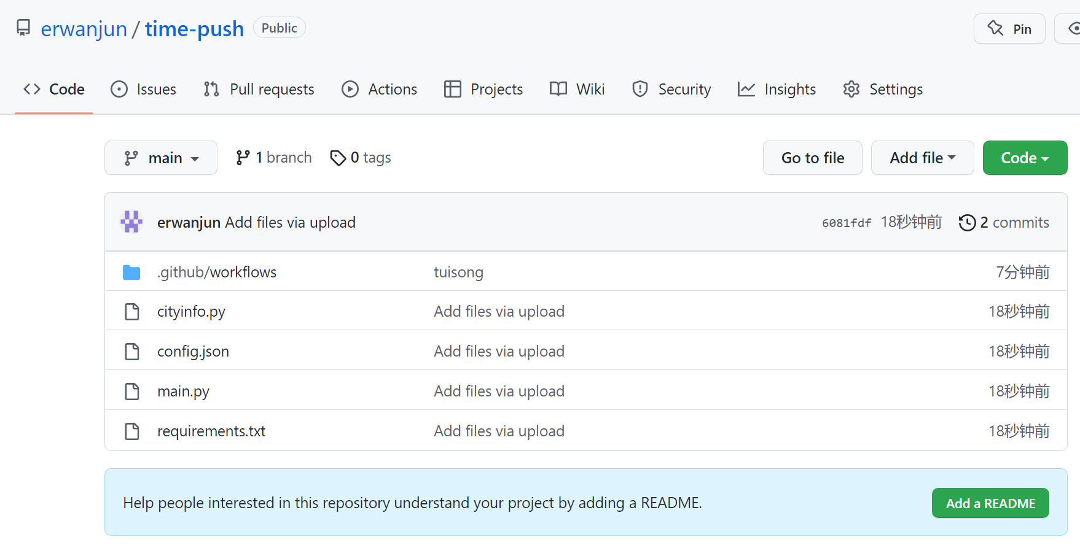Viewport: 1080px width, 548px height.
Task: View the 0 tags link
Action: [361, 158]
